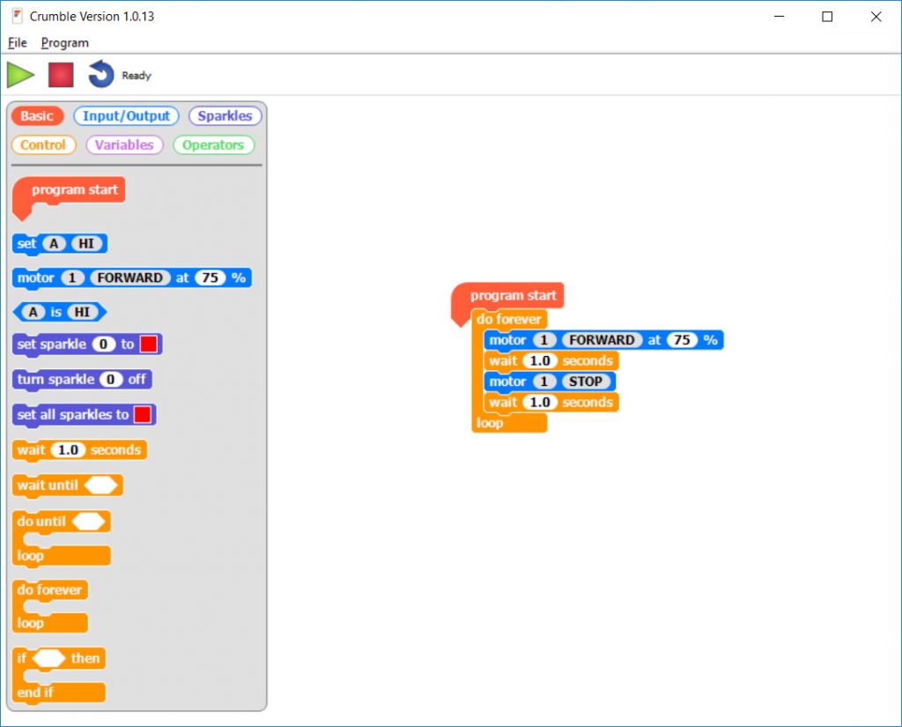Click red color swatch on 'set all sparkles' block
This screenshot has width=902, height=727.
(x=142, y=415)
